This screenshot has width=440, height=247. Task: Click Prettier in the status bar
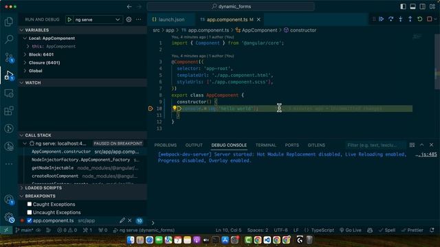(x=412, y=231)
